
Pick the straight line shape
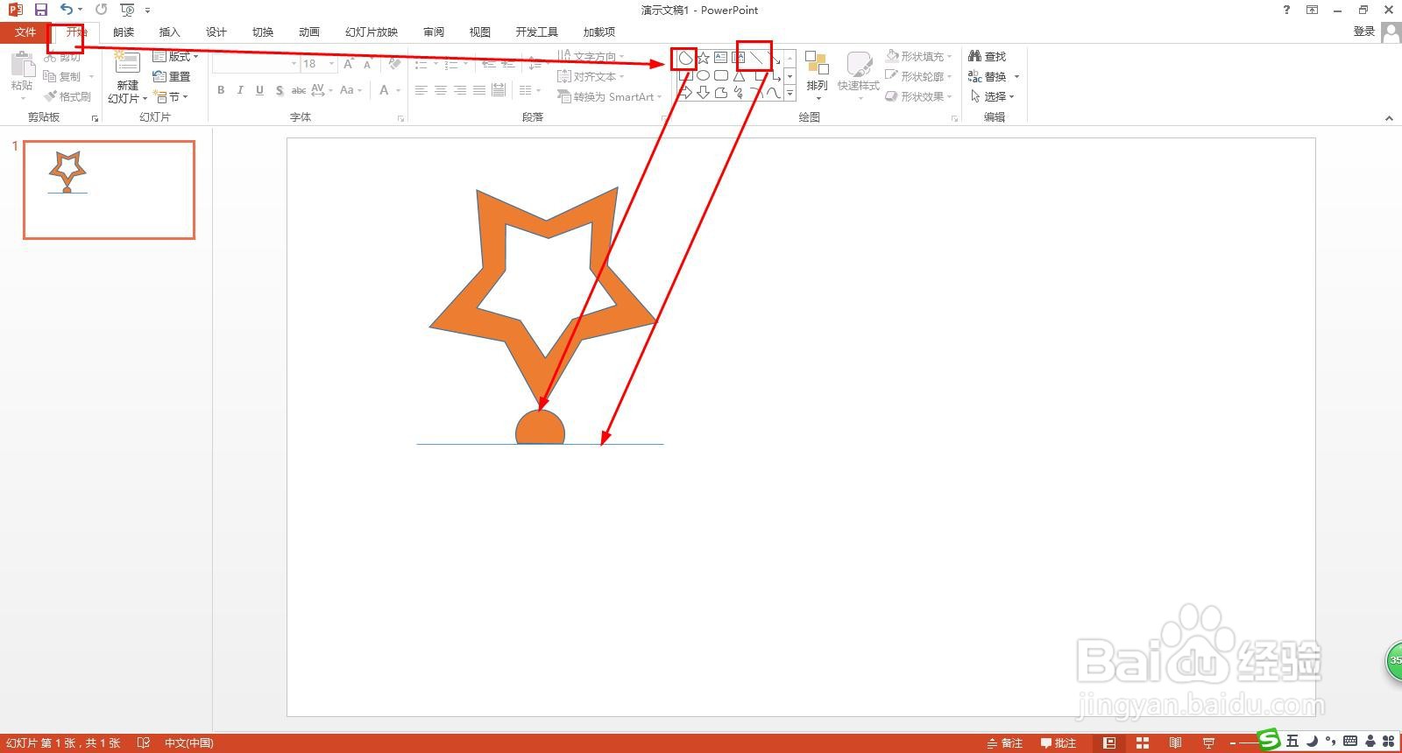(755, 59)
